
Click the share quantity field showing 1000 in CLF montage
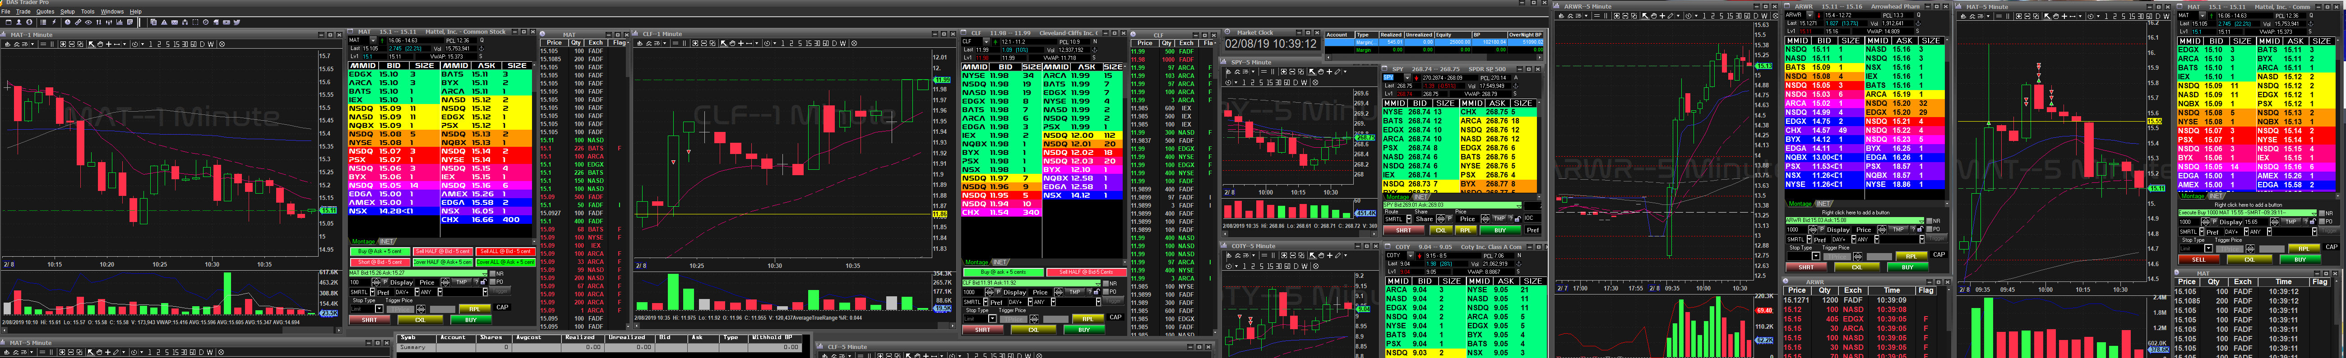[971, 293]
